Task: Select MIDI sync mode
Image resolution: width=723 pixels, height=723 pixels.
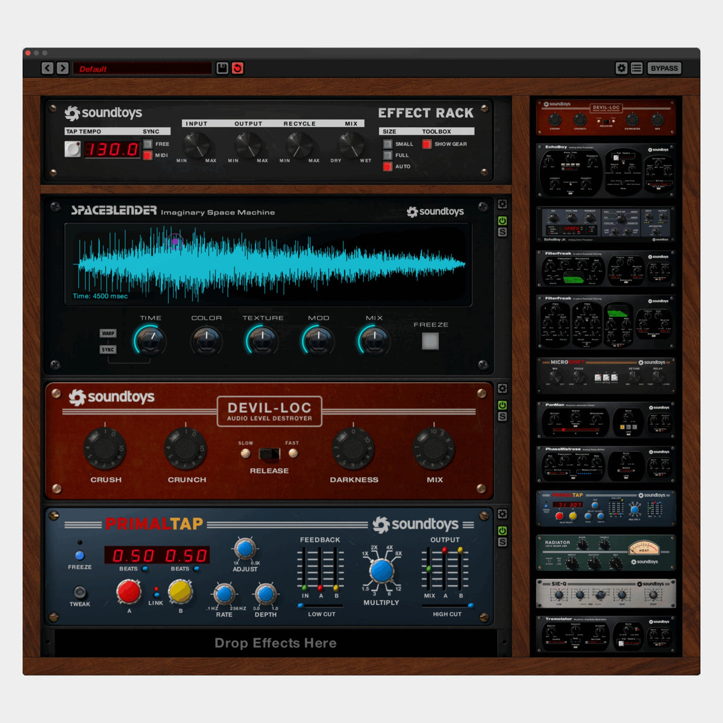Action: coord(148,155)
